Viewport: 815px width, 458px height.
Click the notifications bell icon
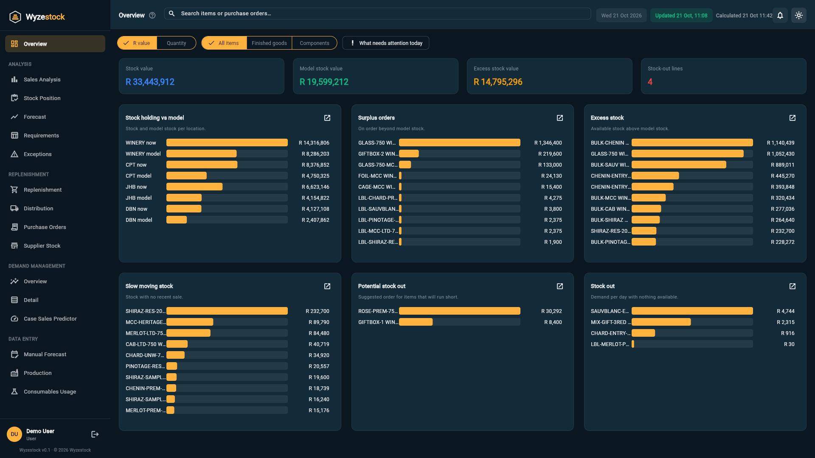[x=780, y=15]
